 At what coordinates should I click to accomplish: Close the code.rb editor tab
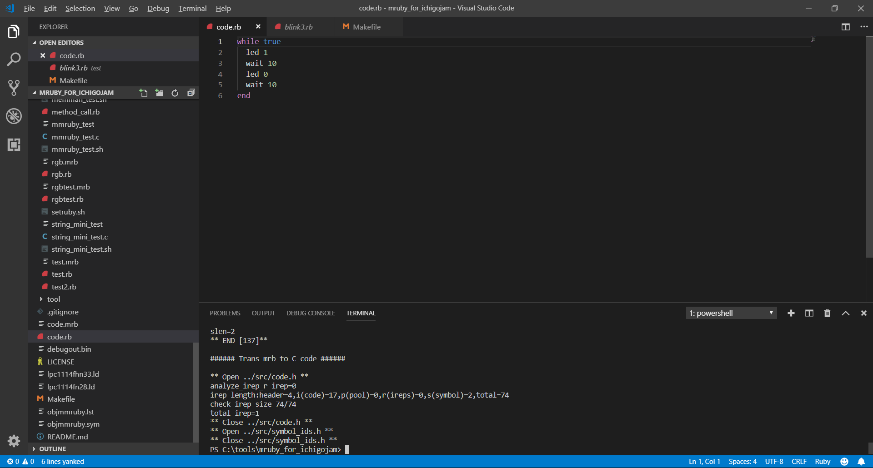pos(258,27)
